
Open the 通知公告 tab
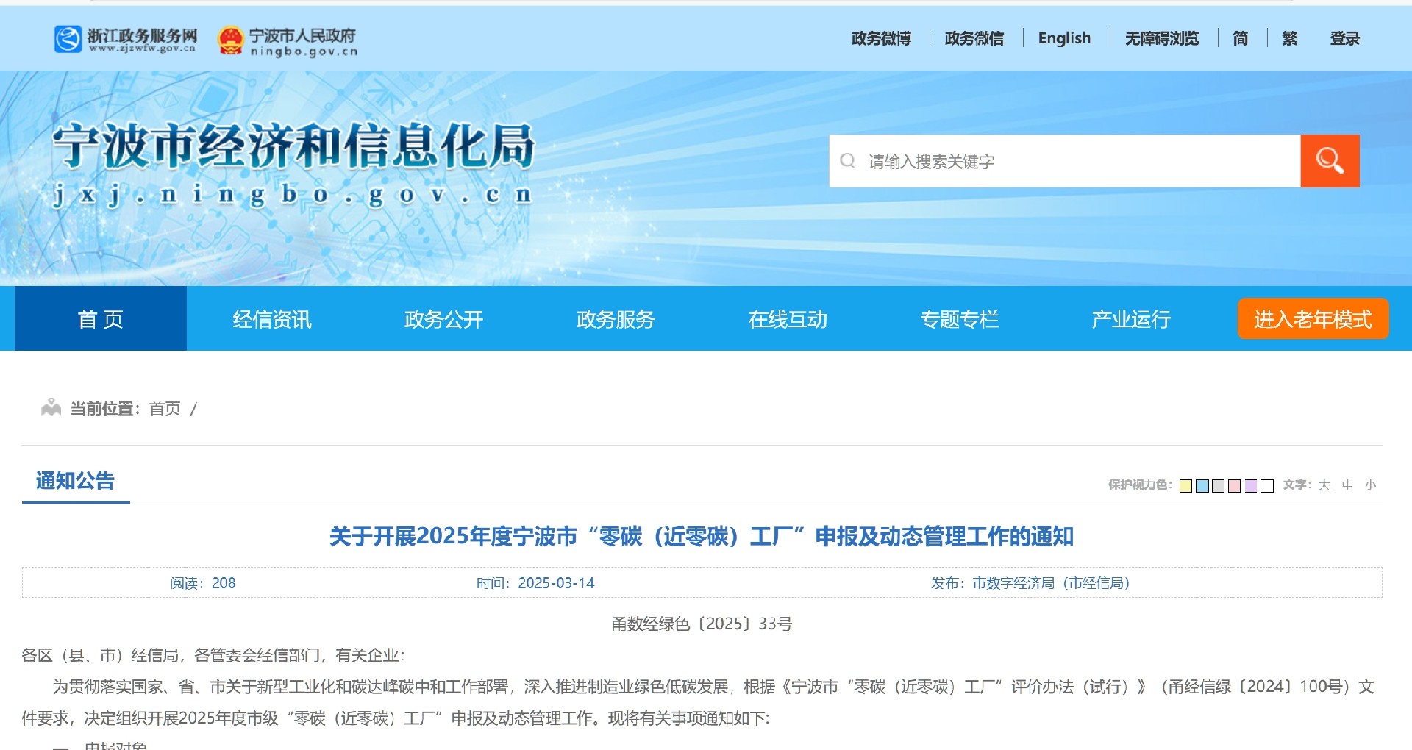click(75, 481)
